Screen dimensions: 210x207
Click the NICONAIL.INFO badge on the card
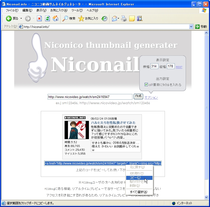click(75, 118)
